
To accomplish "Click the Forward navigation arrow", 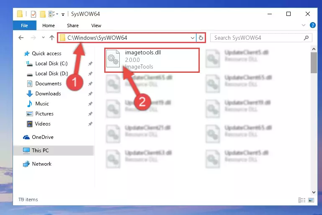I will [33, 38].
